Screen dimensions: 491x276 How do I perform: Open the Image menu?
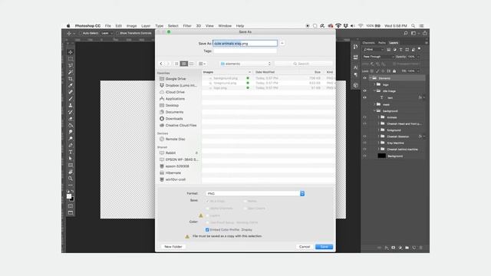(131, 25)
